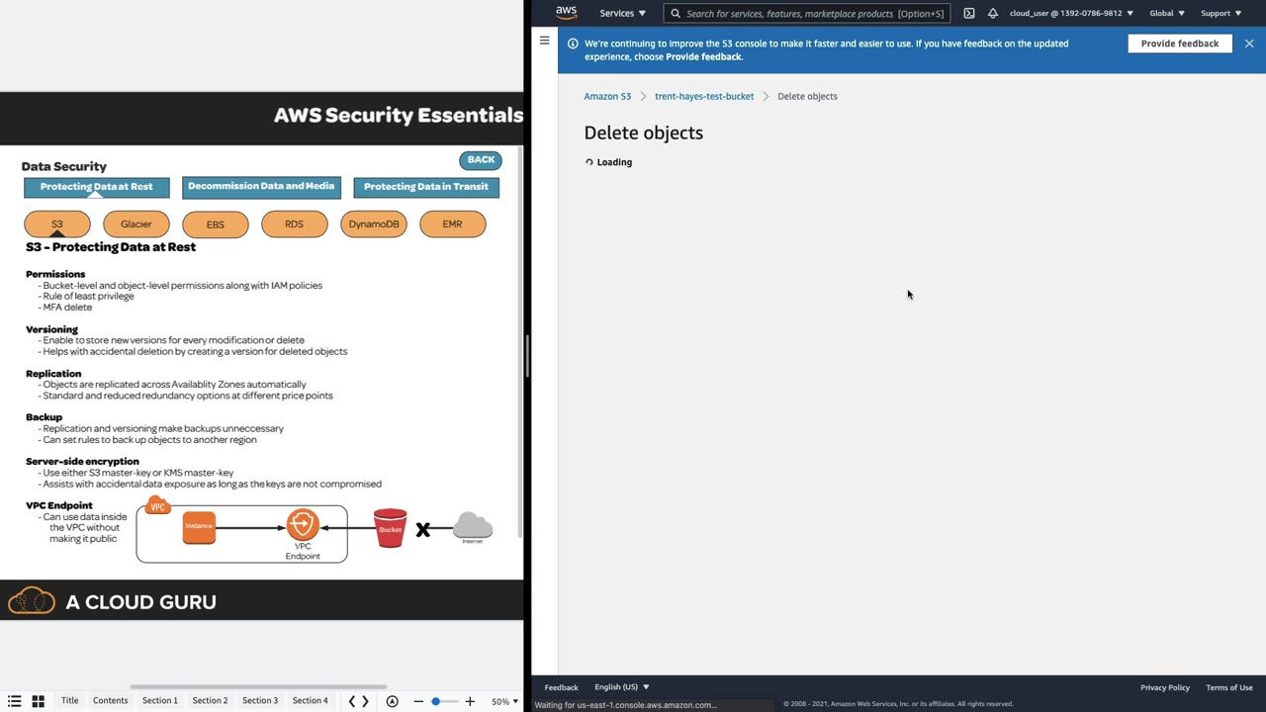Expand the AWS Support dropdown

point(1221,14)
